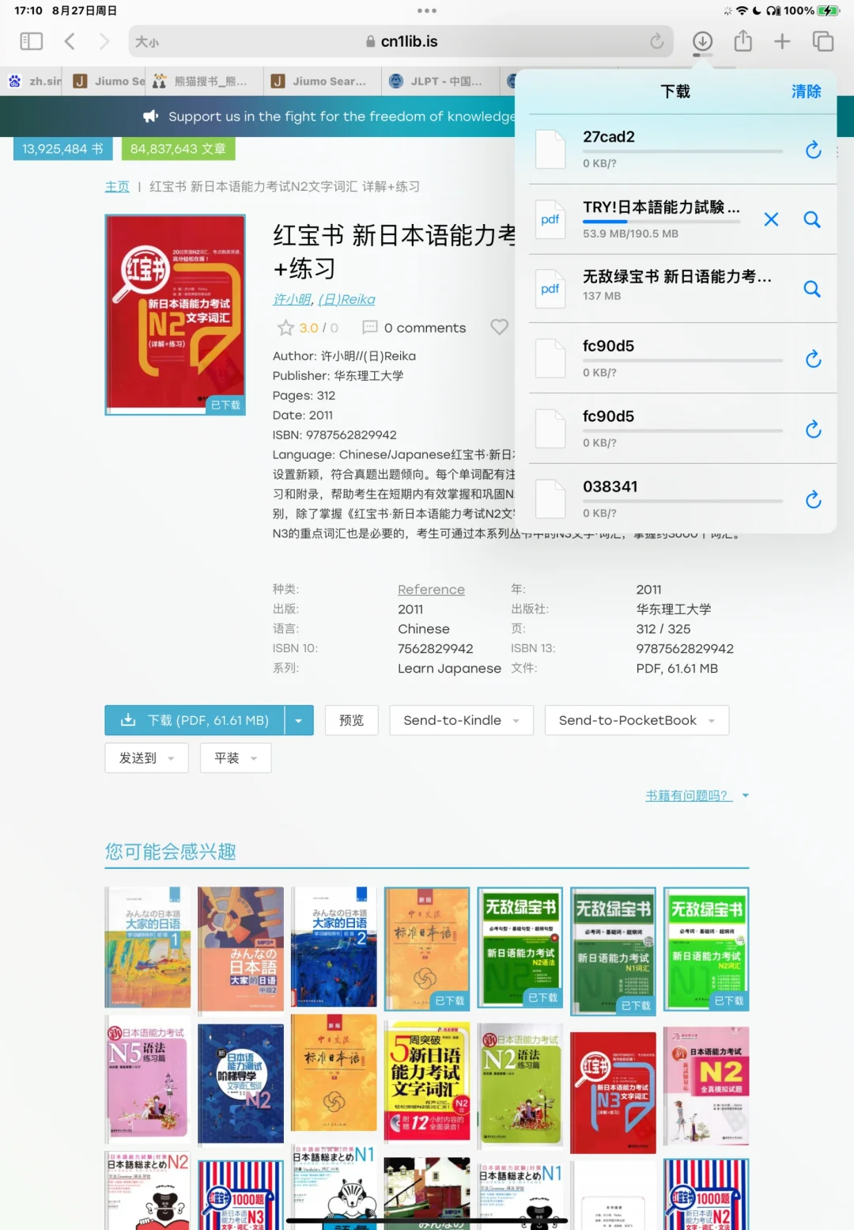Open the 主页 breadcrumb link
Screen dimensions: 854x1230
pyautogui.click(x=117, y=187)
